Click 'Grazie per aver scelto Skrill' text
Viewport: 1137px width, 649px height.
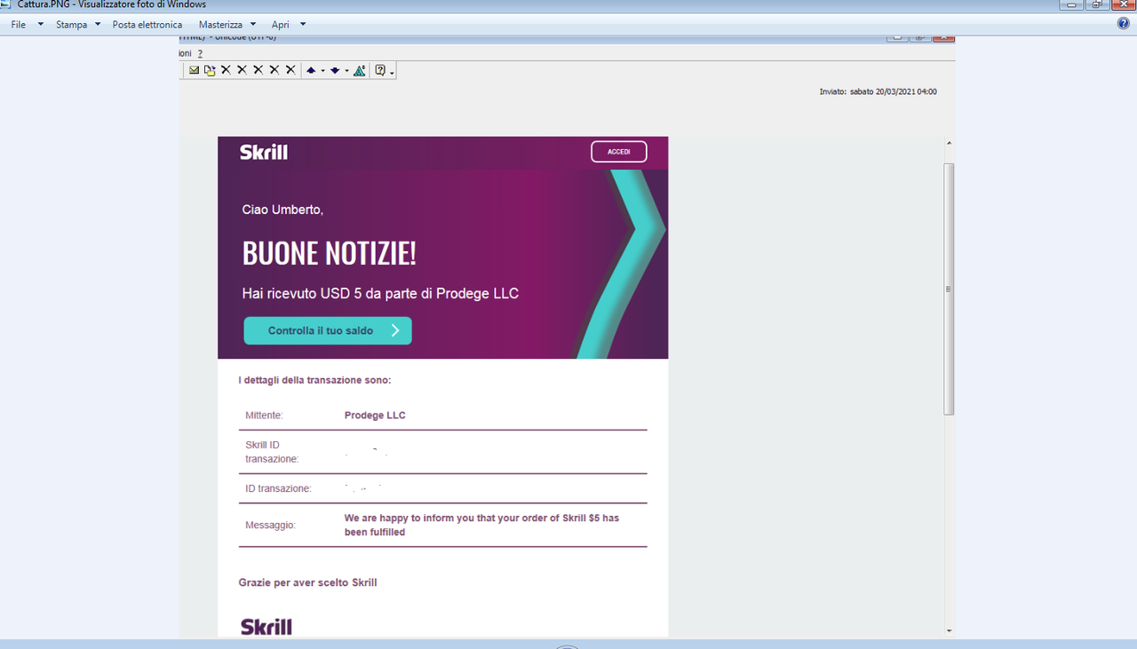pos(307,583)
